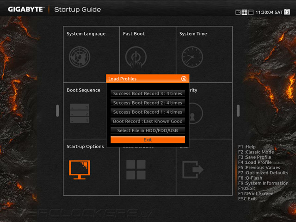The height and width of the screenshot is (222, 296).
Task: Open the System Time clock icon
Action: [192, 57]
